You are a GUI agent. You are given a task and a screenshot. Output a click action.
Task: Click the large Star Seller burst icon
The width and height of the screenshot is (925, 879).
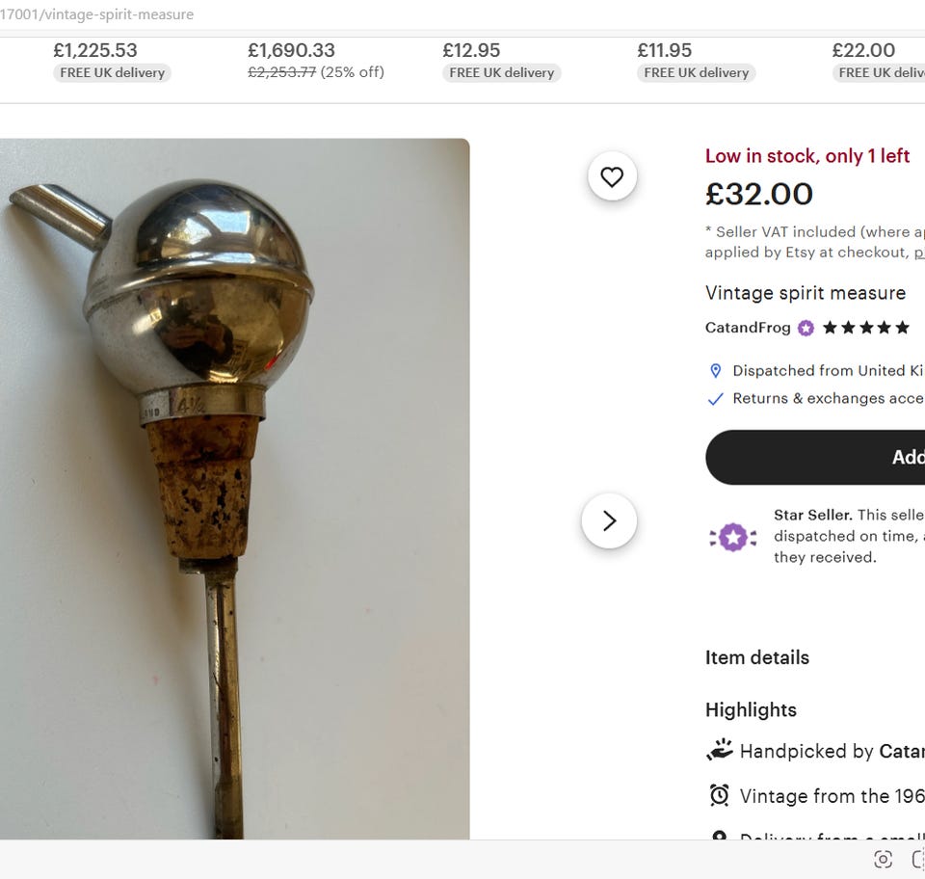click(732, 537)
